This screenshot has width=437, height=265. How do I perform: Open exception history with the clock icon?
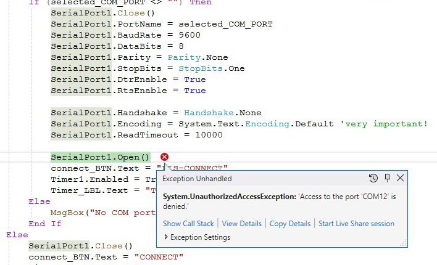373,178
